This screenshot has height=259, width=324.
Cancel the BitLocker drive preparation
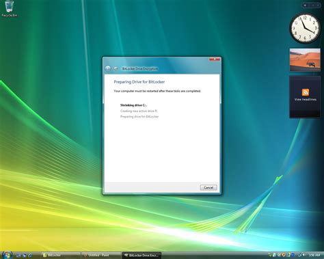pos(208,187)
